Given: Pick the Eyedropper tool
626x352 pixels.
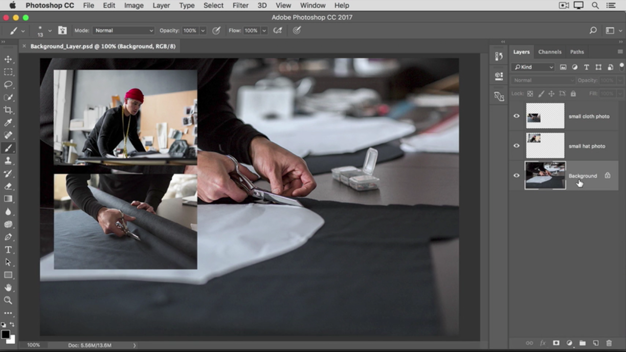Looking at the screenshot, I should click(8, 123).
